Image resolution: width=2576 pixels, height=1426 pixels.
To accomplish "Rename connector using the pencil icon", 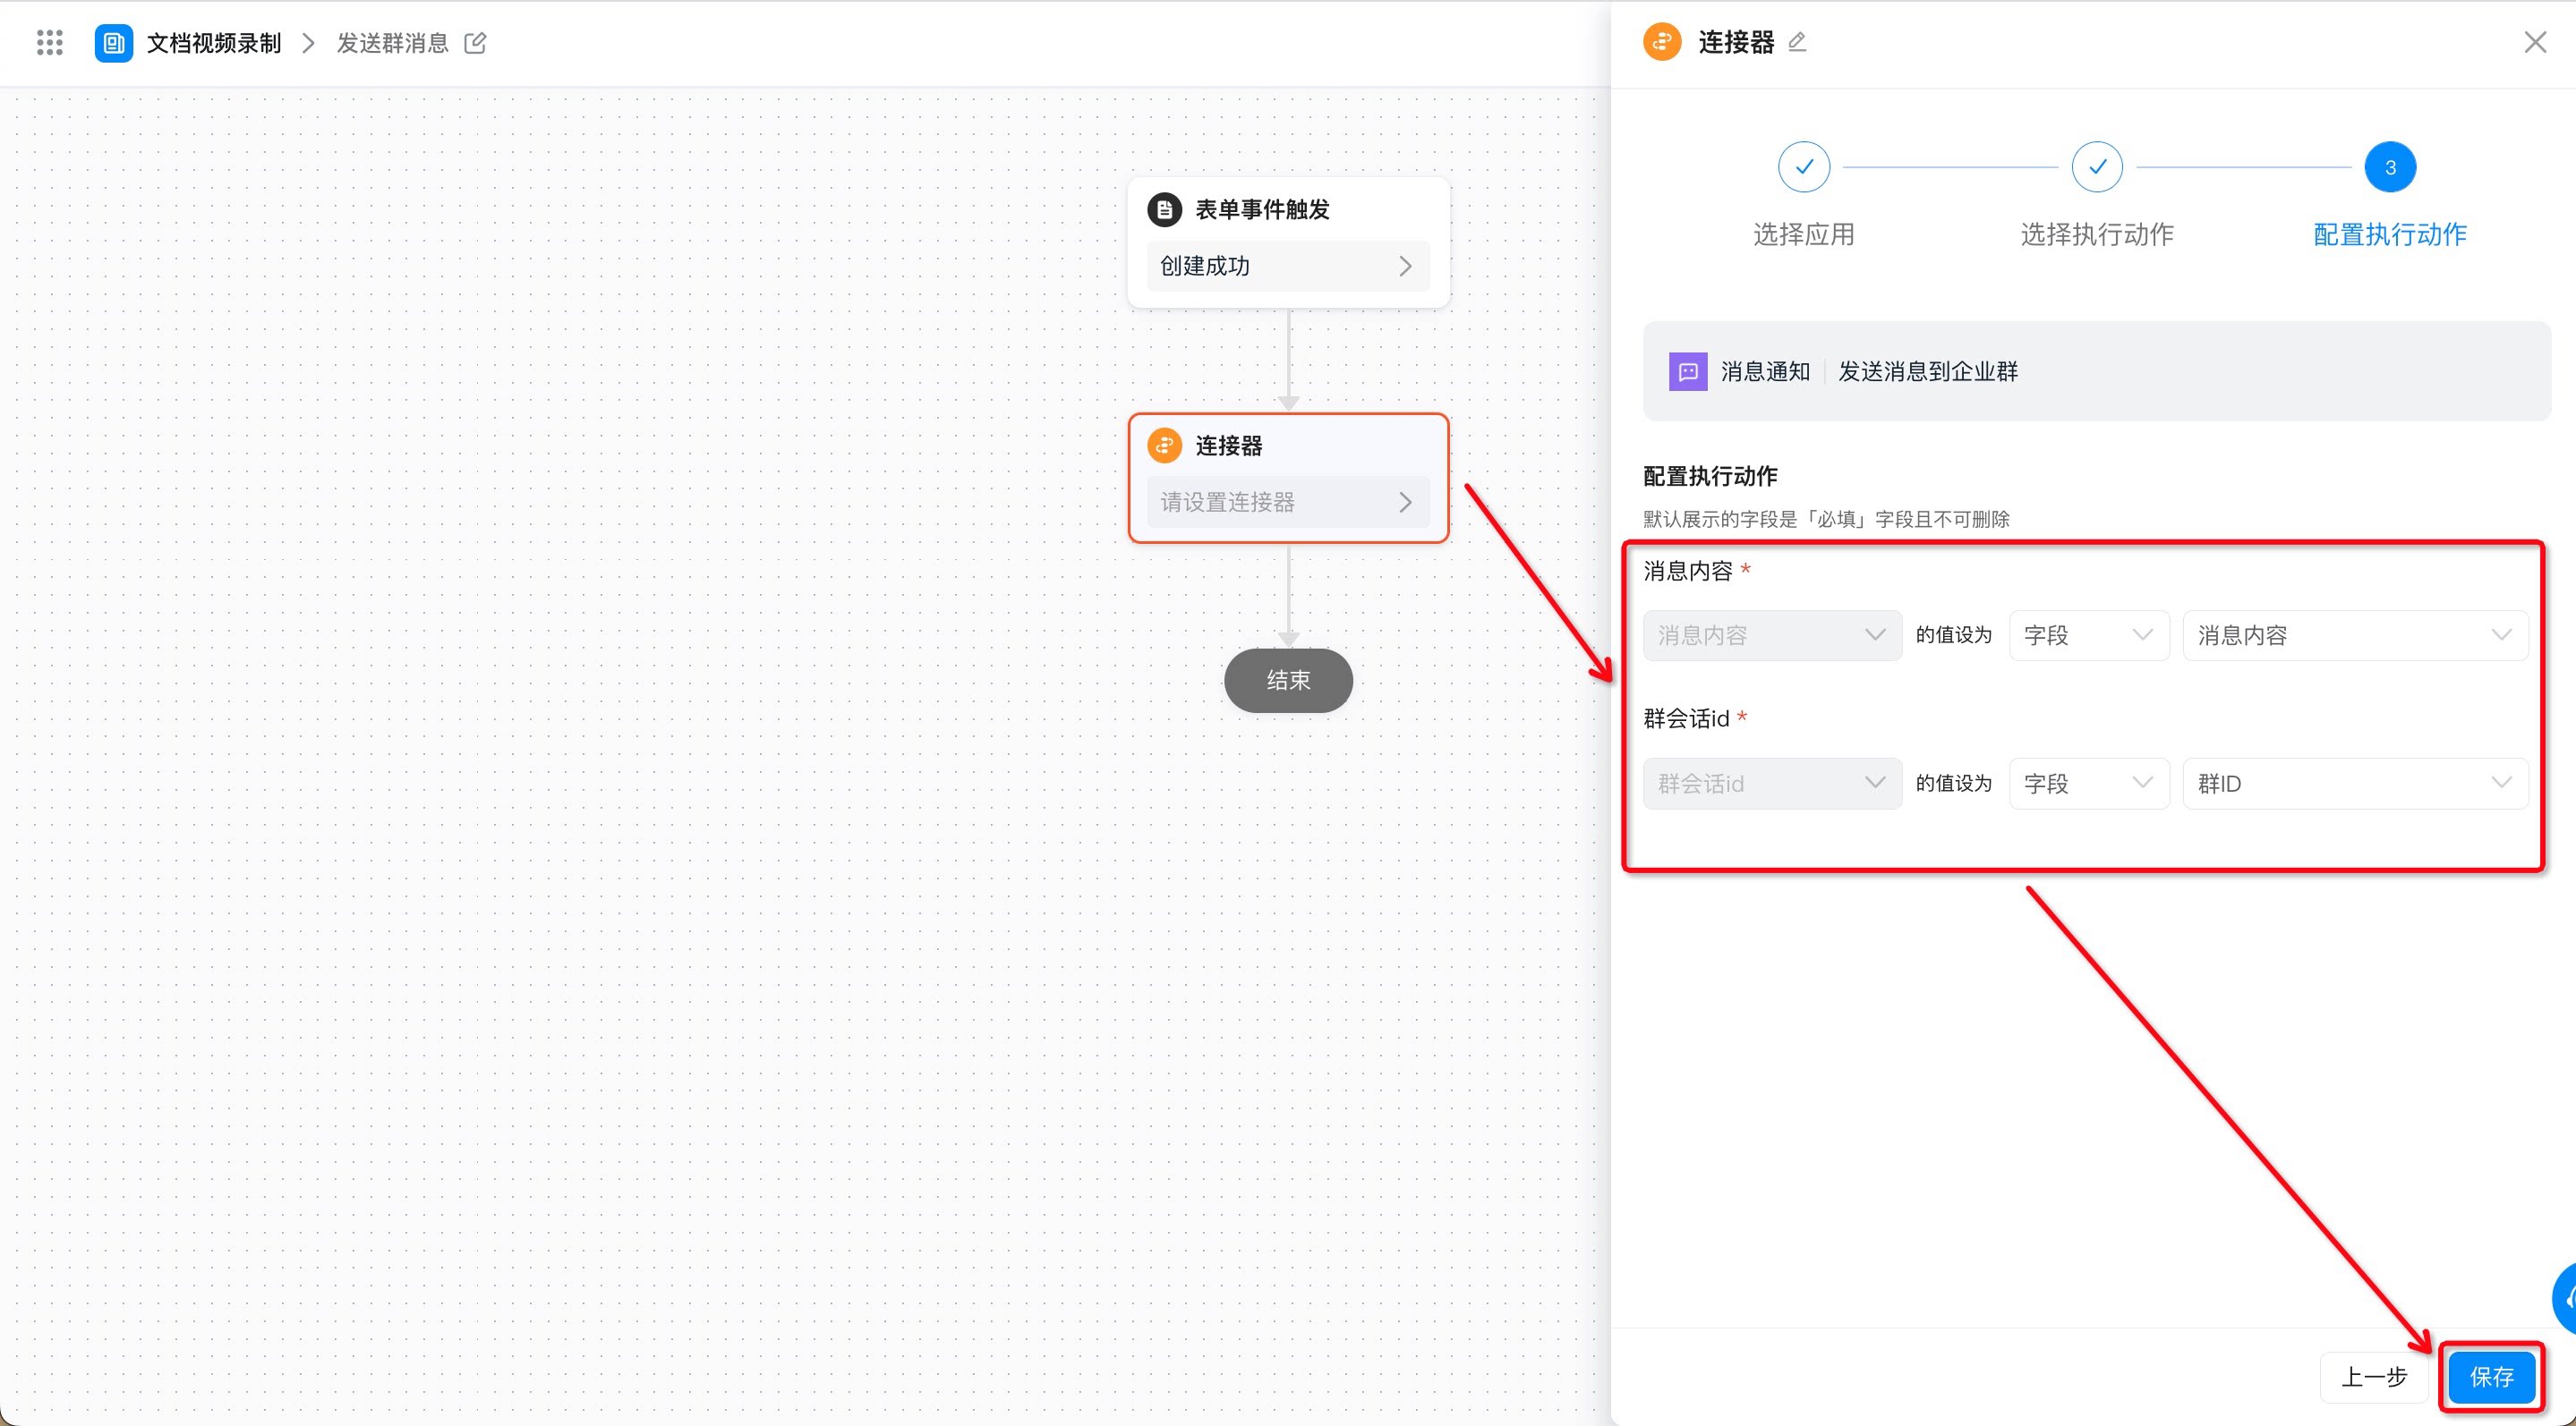I will point(1797,42).
